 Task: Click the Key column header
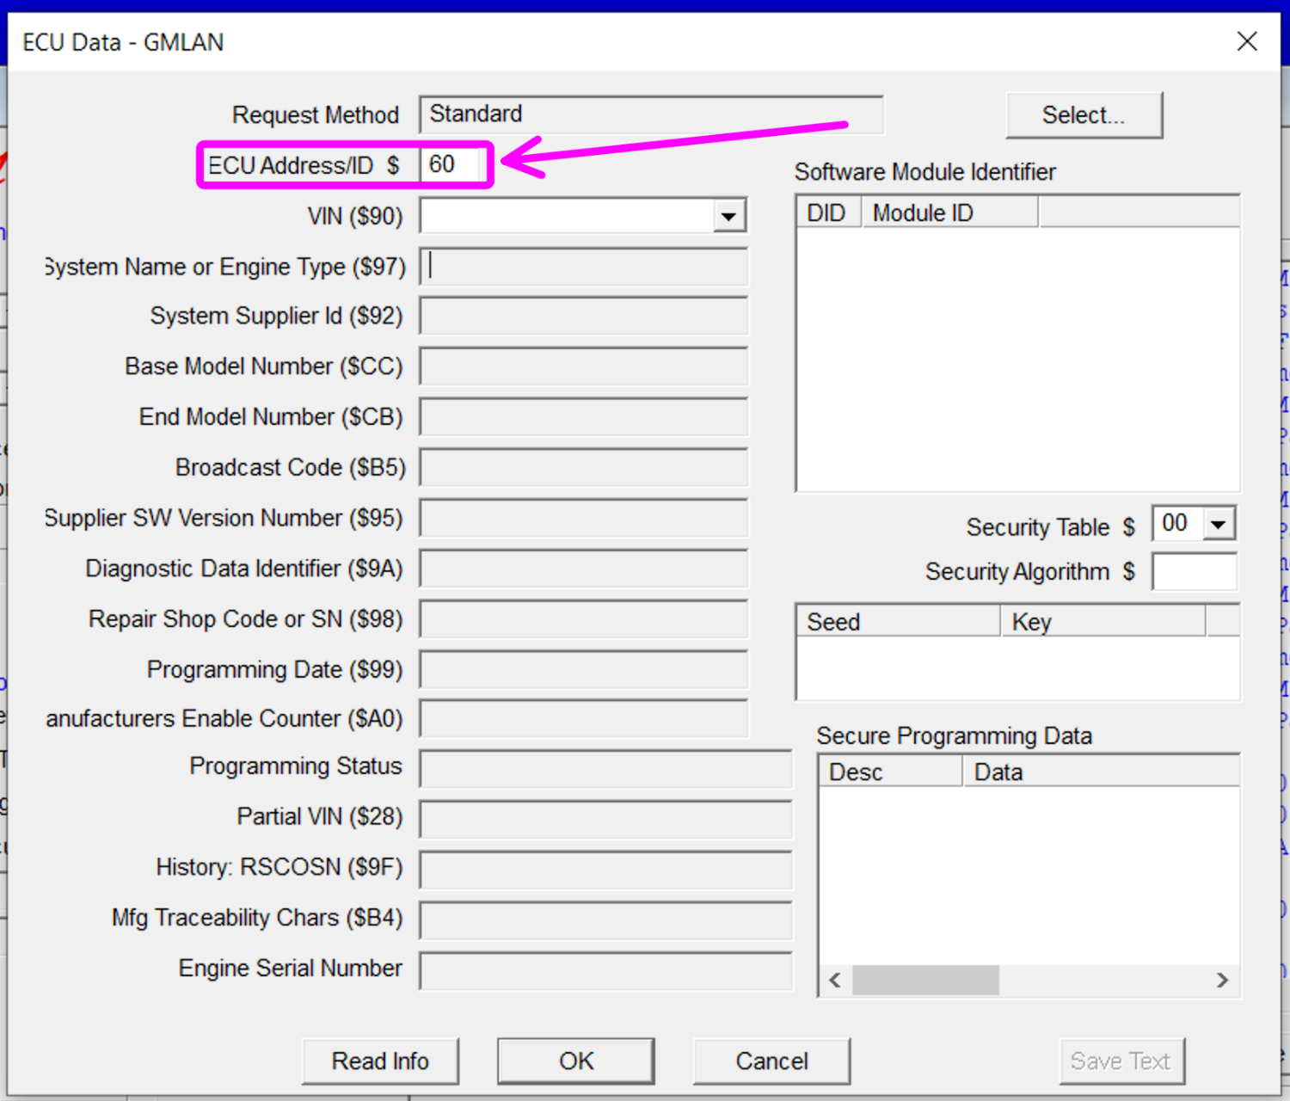pos(1103,621)
